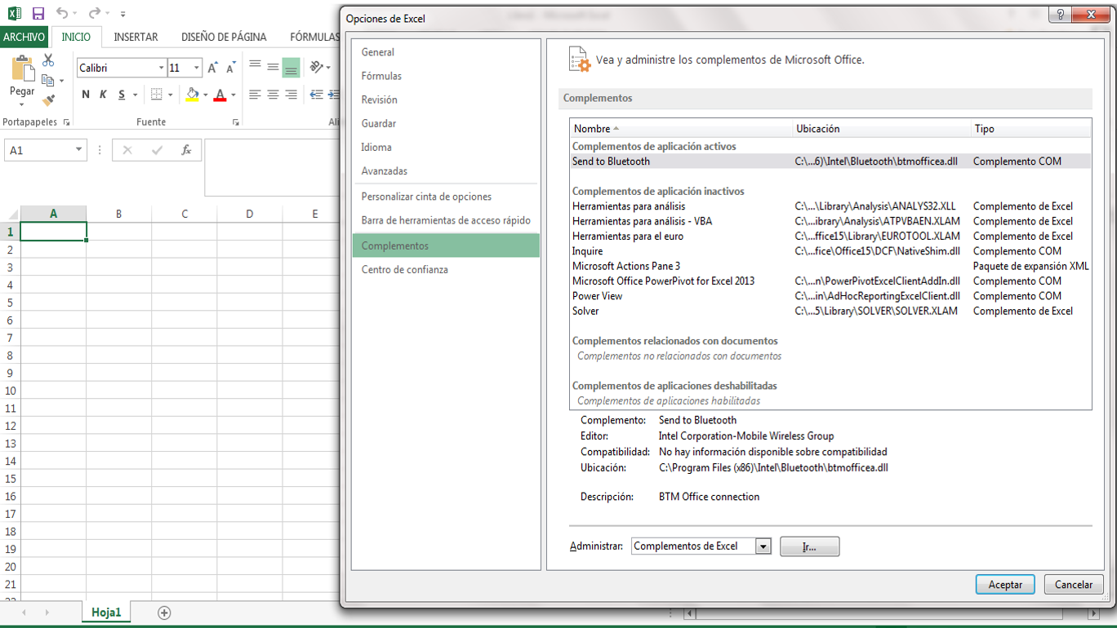The height and width of the screenshot is (628, 1117).
Task: Add a new sheet with plus icon
Action: (x=164, y=613)
